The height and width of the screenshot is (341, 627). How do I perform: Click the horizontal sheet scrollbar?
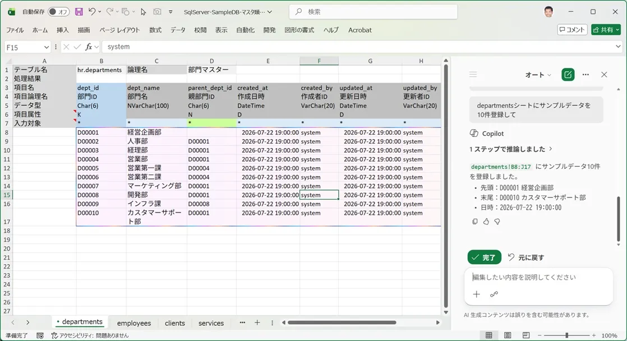[342, 322]
